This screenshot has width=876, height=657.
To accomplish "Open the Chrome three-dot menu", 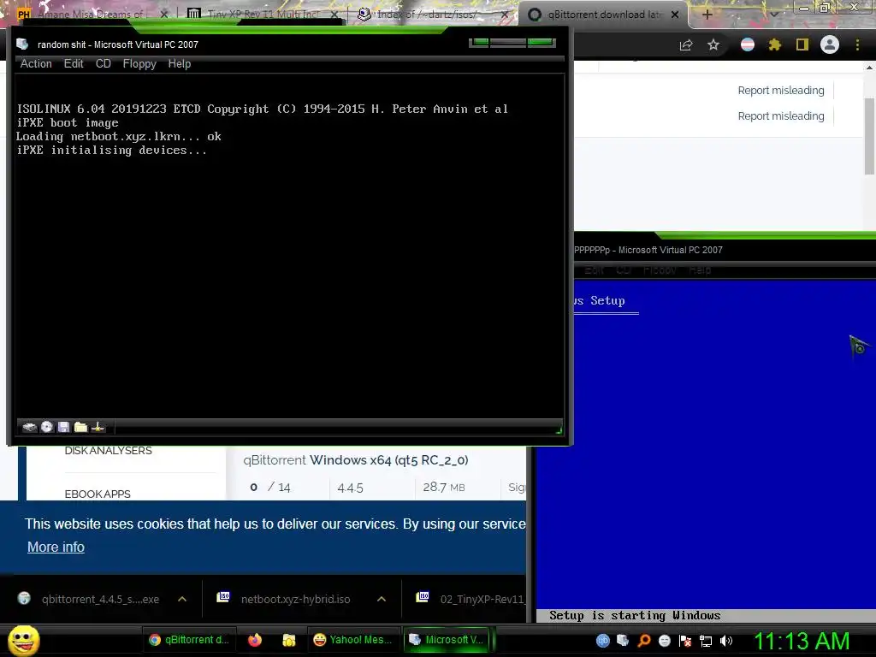I will pyautogui.click(x=857, y=44).
